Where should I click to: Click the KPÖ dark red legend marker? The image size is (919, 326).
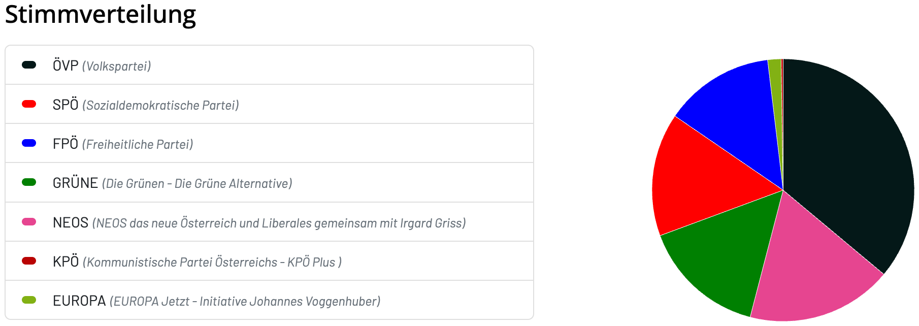click(29, 261)
